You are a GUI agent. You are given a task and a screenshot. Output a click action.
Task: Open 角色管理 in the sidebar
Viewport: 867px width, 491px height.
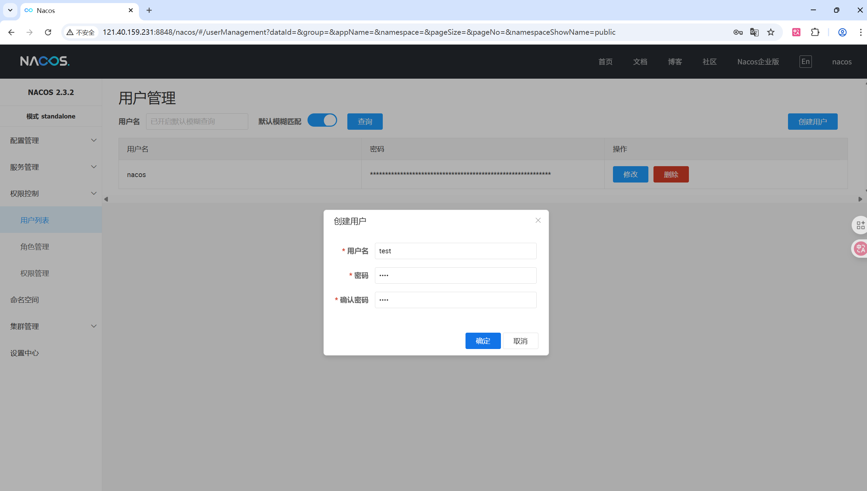click(x=35, y=247)
